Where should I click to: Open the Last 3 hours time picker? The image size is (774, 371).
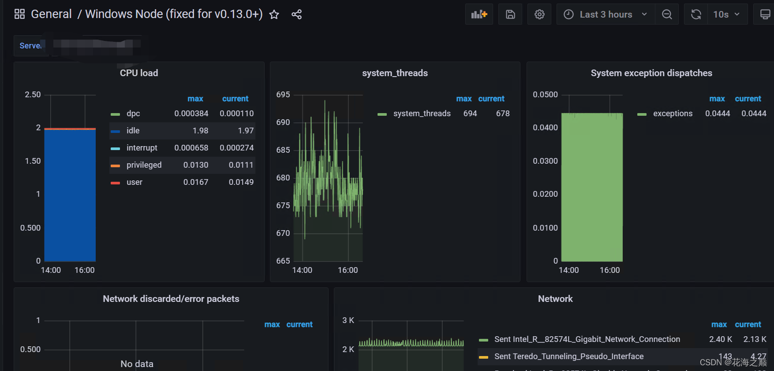pyautogui.click(x=606, y=15)
